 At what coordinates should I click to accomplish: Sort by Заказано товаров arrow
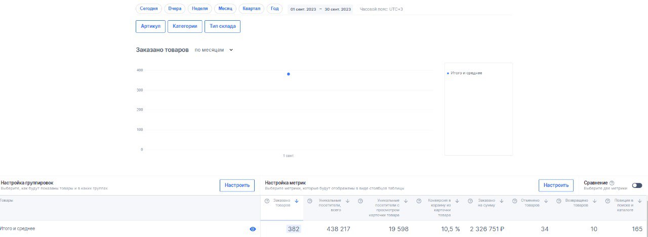click(297, 201)
